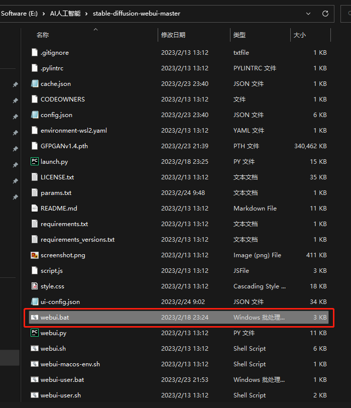The width and height of the screenshot is (351, 408).
Task: Select the params.txt file name
Action: point(56,193)
